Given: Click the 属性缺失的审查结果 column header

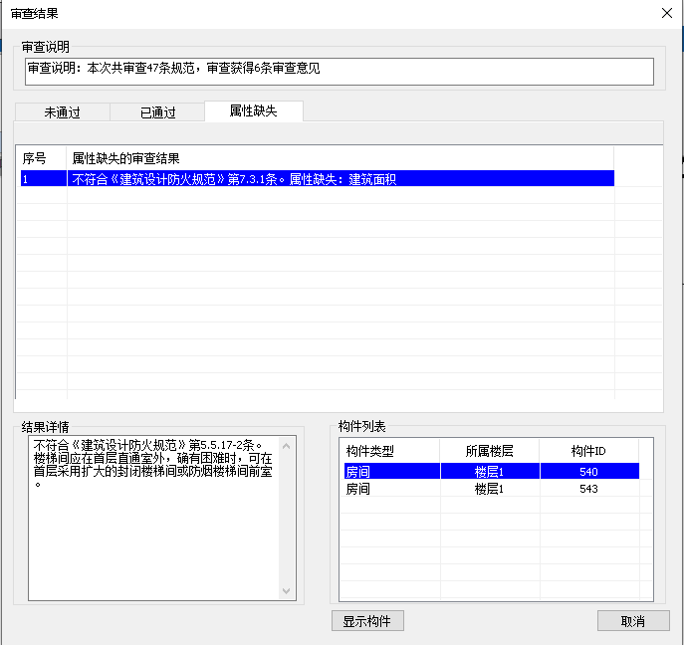Looking at the screenshot, I should tap(340, 158).
